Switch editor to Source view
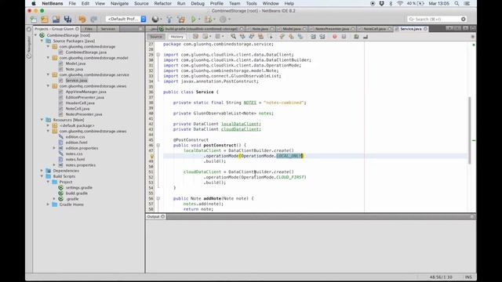 click(x=156, y=37)
